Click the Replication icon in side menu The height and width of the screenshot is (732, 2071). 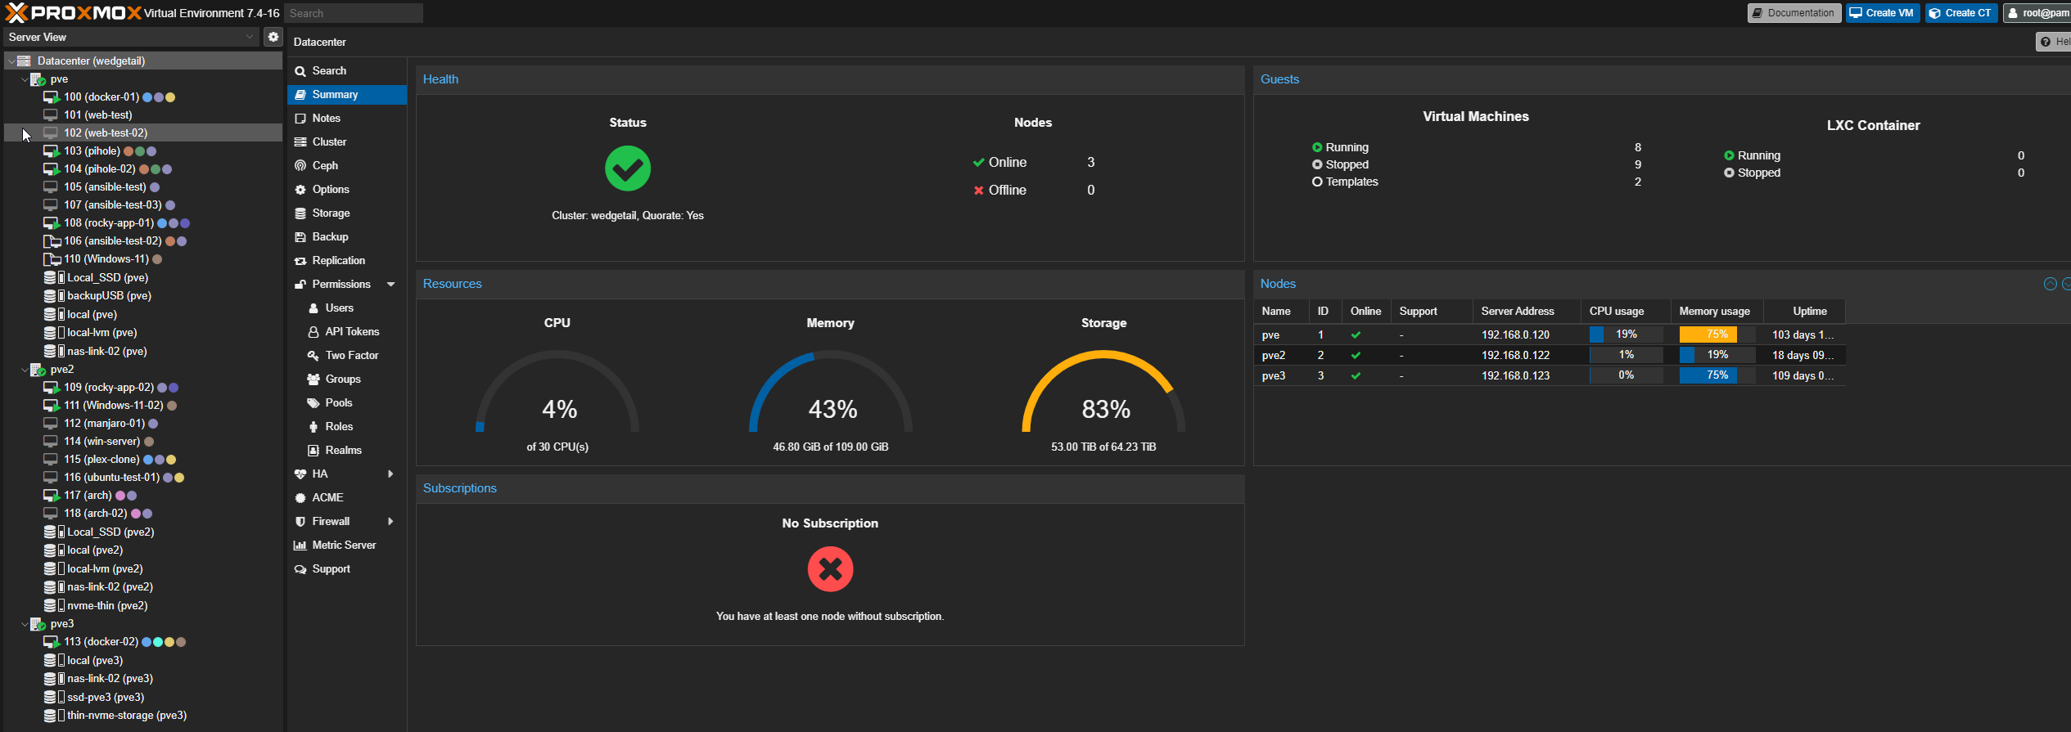pyautogui.click(x=300, y=261)
